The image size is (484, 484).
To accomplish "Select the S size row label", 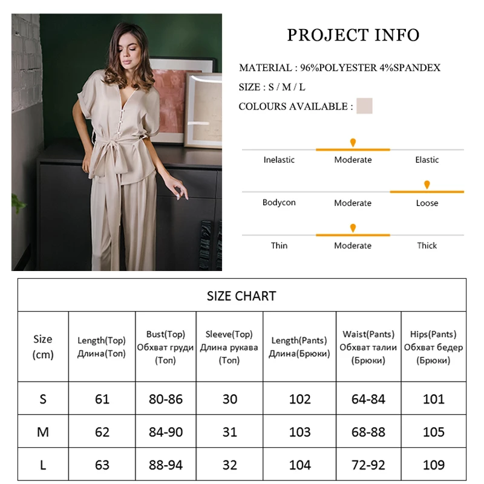I will coord(43,399).
